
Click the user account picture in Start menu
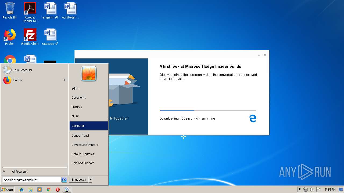(89, 73)
